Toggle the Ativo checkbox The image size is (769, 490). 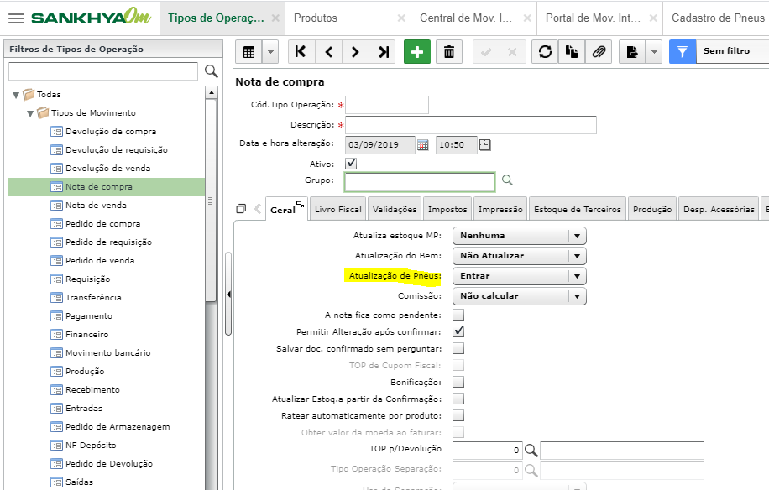(x=351, y=164)
